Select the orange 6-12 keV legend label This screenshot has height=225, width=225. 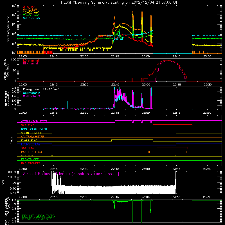coord(30,10)
